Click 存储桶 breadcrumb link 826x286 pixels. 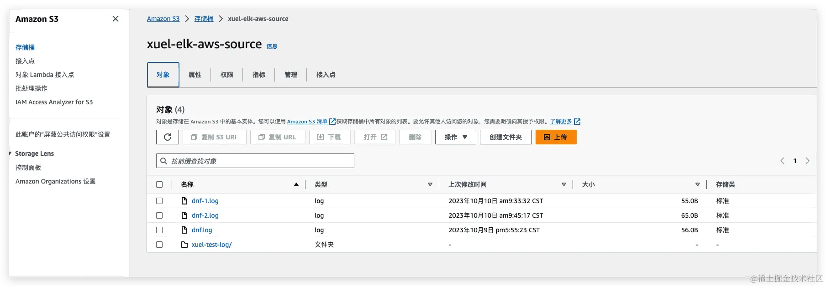pyautogui.click(x=204, y=19)
